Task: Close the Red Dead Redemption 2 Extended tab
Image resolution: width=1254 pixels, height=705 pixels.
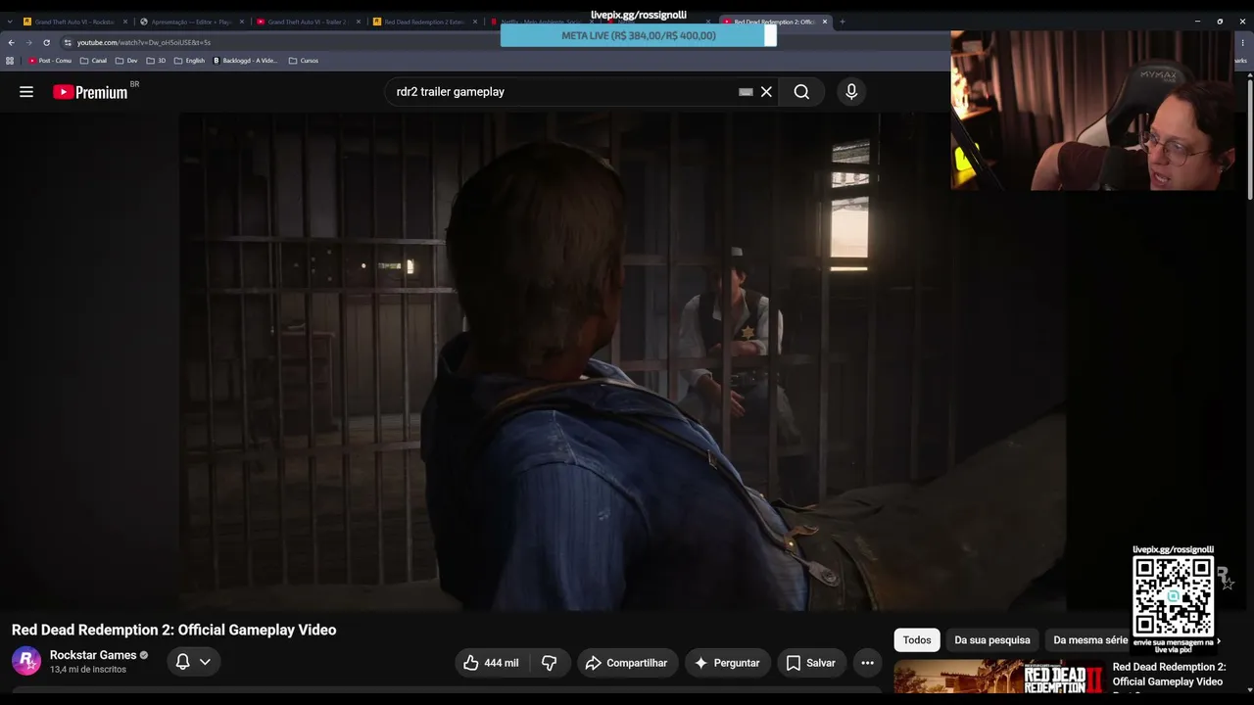Action: point(475,22)
